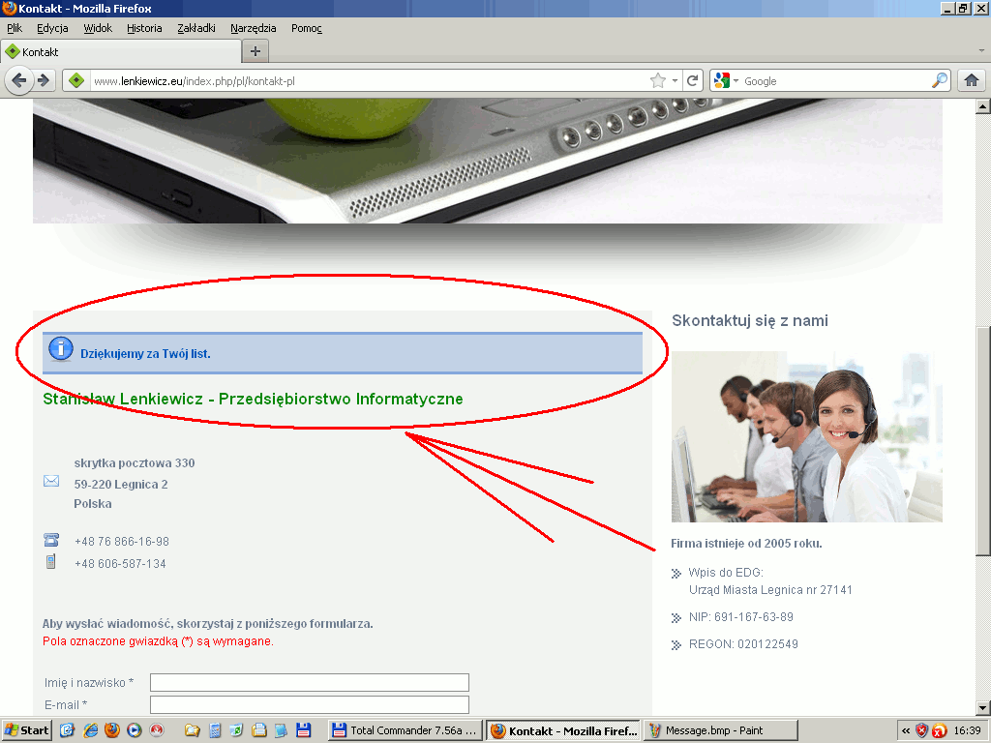The width and height of the screenshot is (991, 743).
Task: Open a new tab with the plus button
Action: pos(255,51)
